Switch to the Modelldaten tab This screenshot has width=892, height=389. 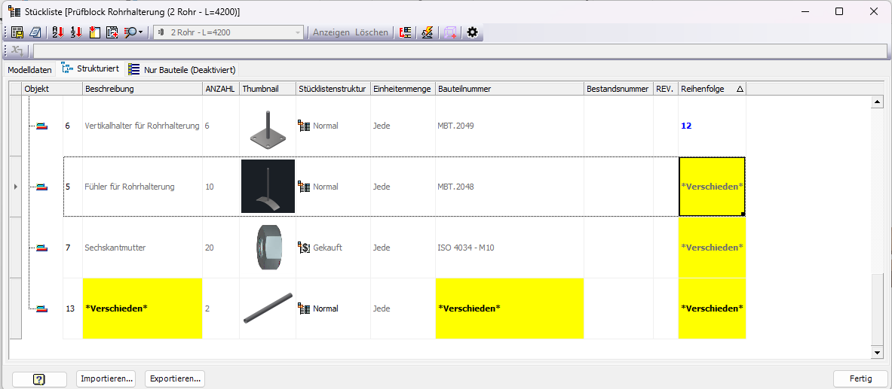(29, 70)
